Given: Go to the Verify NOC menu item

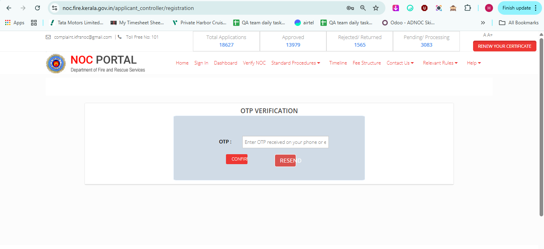Looking at the screenshot, I should (x=254, y=63).
